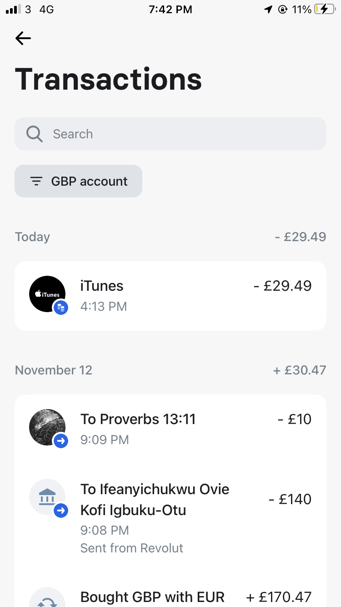
Task: Tap the - £29.49 iTunes amount
Action: point(282,286)
